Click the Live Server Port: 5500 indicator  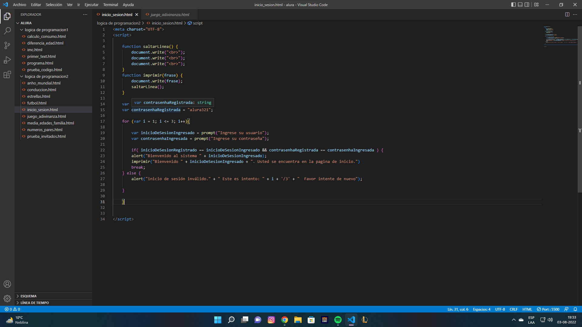[x=548, y=309]
